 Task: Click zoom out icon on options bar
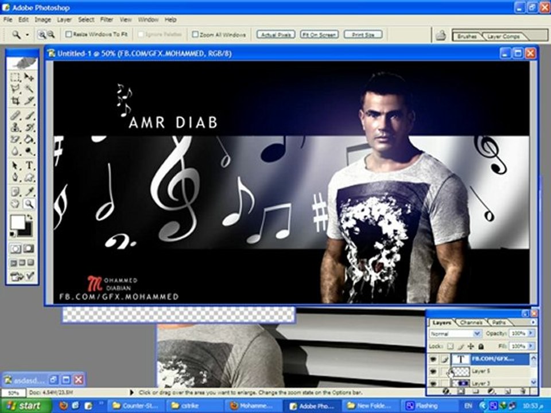[51, 34]
